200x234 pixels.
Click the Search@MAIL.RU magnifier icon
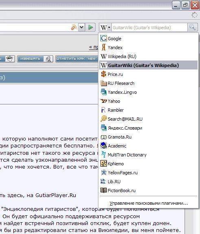[104, 119]
